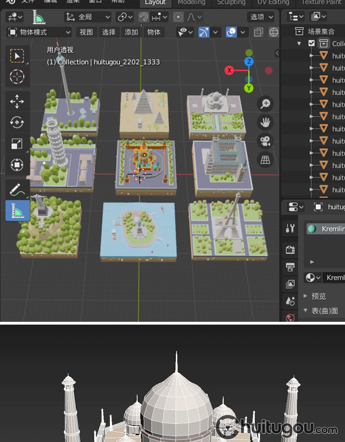Open the 视图 menu
Viewport: 345px width, 442px height.
[x=86, y=32]
